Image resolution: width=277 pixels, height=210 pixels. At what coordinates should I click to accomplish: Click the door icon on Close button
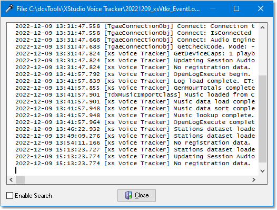(128, 195)
